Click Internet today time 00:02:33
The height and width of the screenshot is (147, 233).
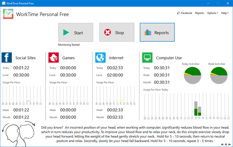115,68
